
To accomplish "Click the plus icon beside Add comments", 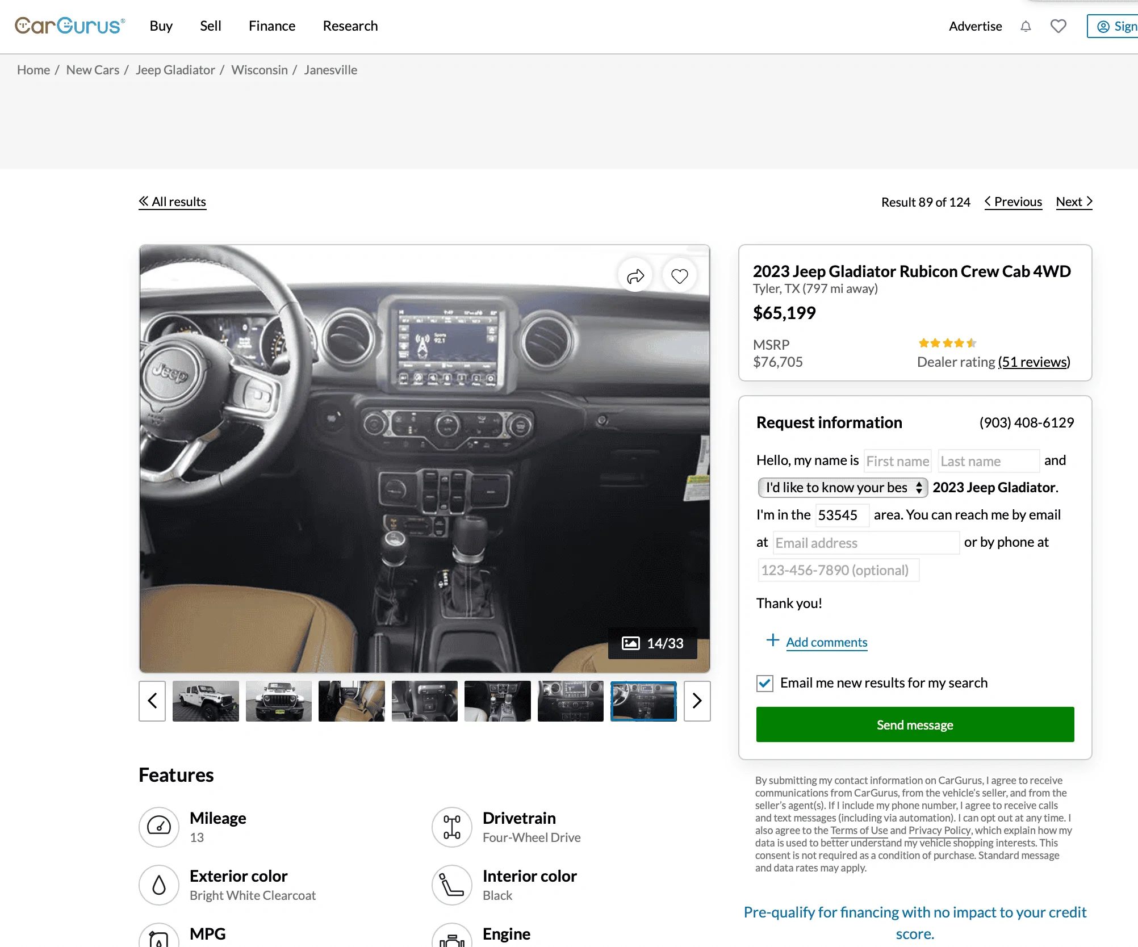I will pos(772,640).
